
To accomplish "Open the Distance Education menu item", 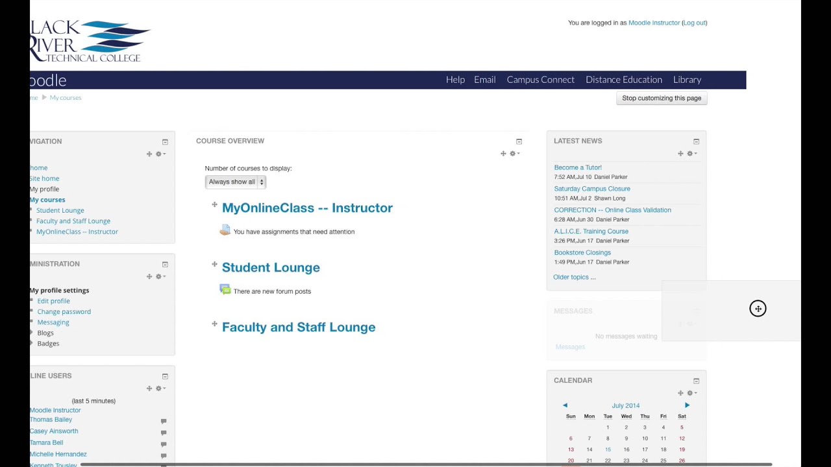I will pos(624,80).
